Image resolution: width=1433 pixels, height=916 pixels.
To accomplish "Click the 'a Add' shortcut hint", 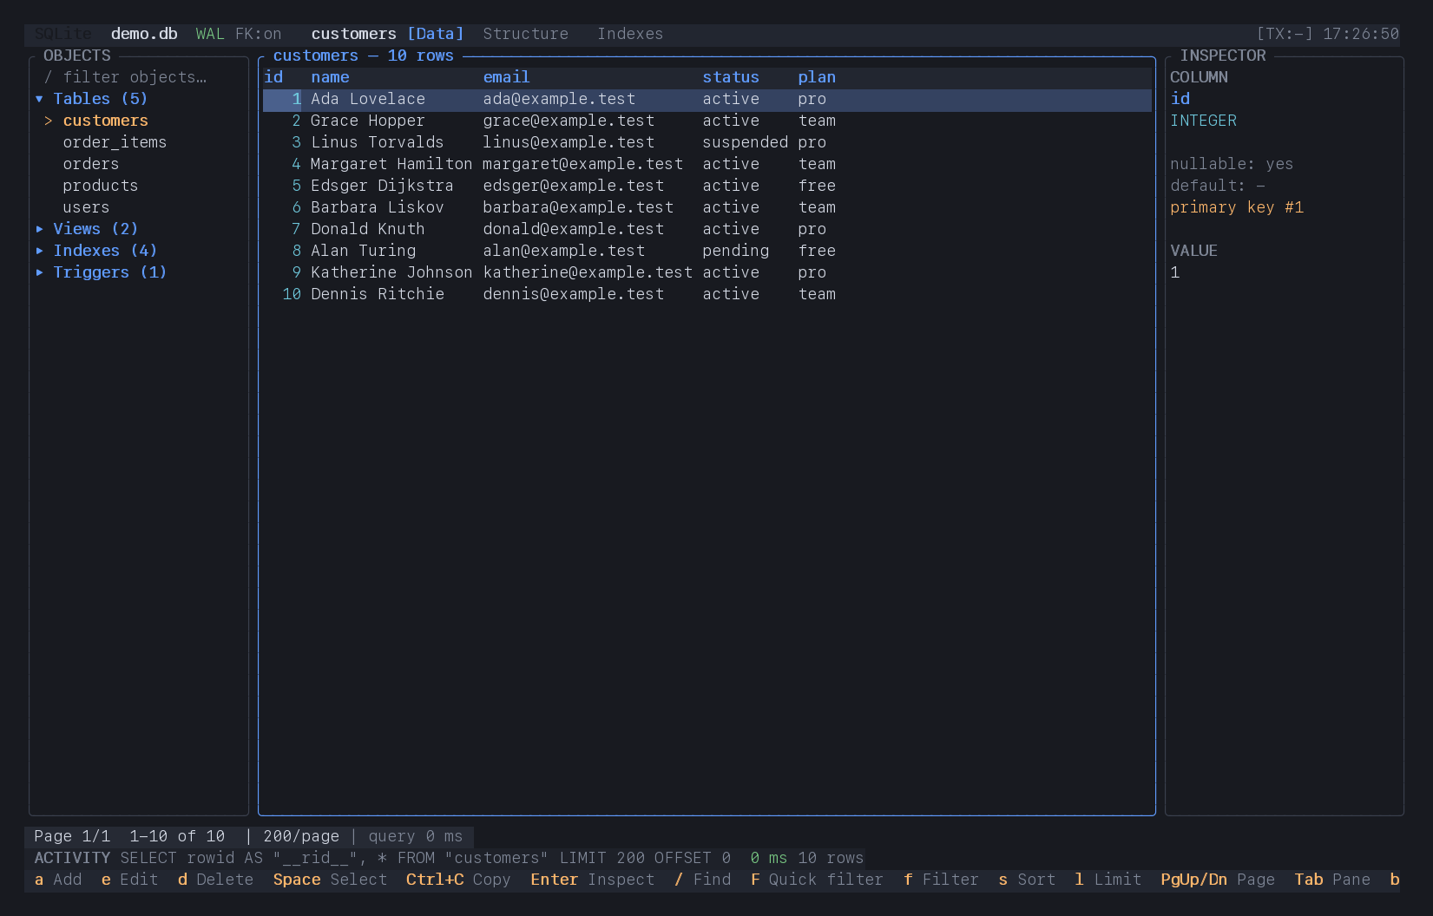I will tap(58, 880).
